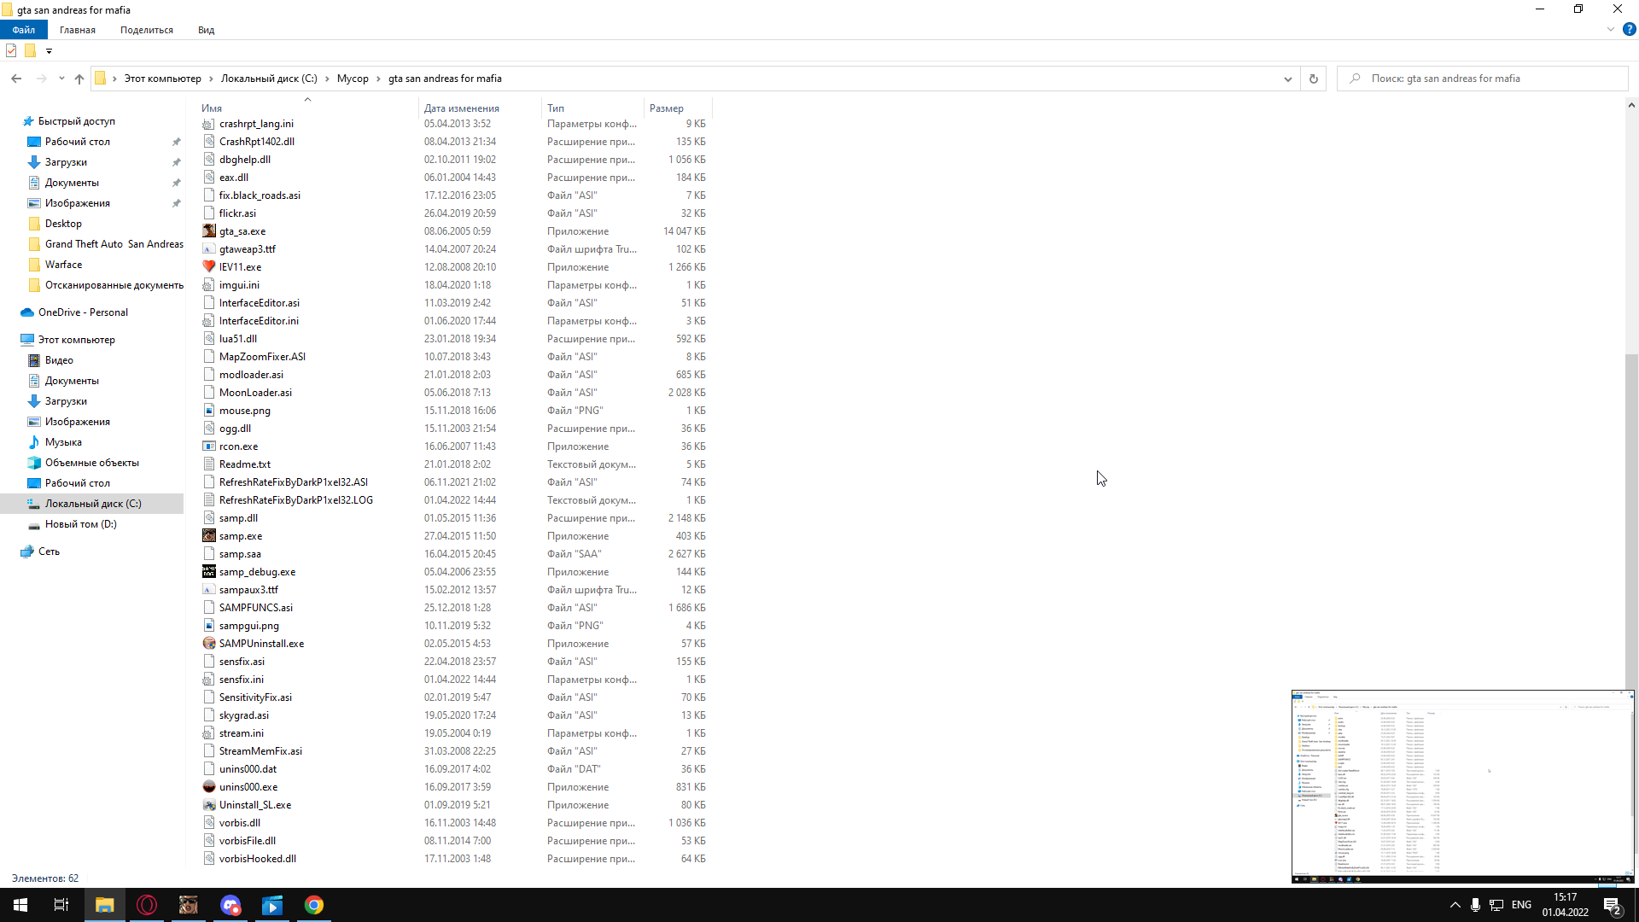Screen dimensions: 1639x922
Task: Click the unins000.exe icon
Action: pyautogui.click(x=209, y=787)
